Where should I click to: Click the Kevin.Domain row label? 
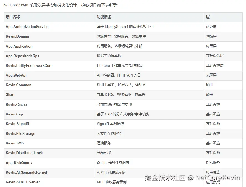pos(17,36)
